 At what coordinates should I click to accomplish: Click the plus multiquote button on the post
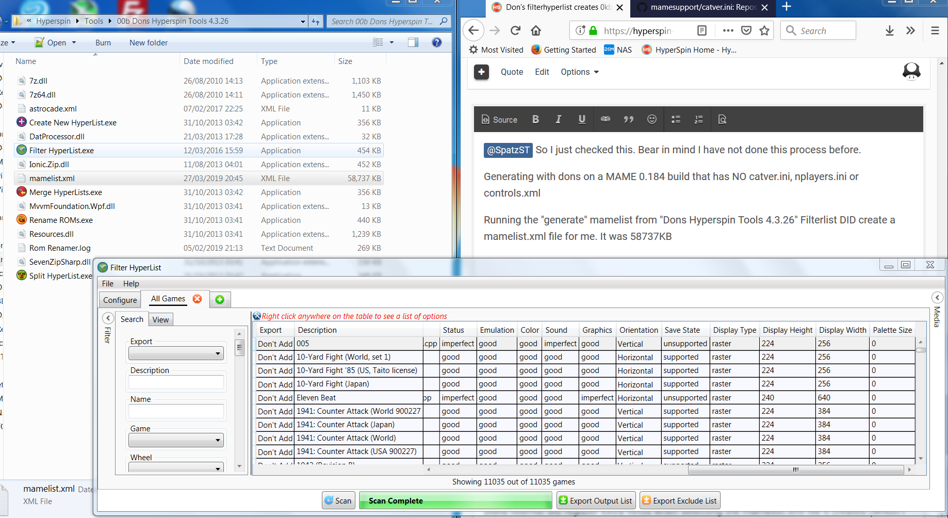(481, 72)
